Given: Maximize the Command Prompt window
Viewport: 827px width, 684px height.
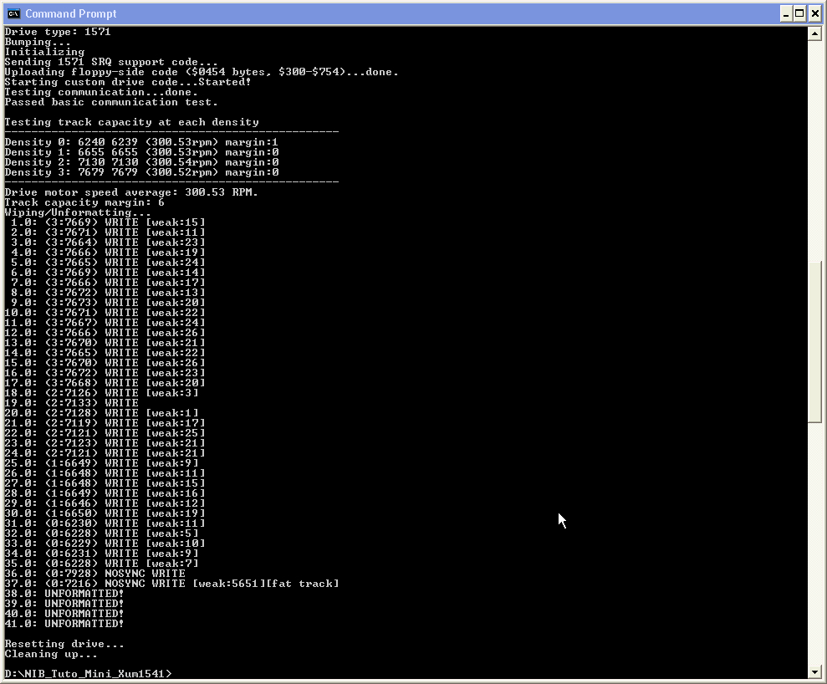Looking at the screenshot, I should point(799,13).
